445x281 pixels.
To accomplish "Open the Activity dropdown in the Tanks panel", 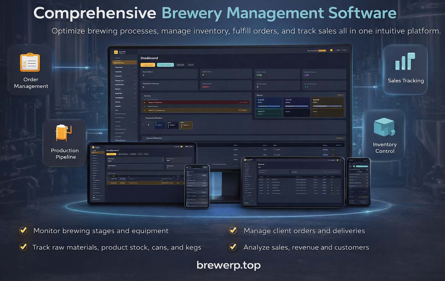I will 341,95.
